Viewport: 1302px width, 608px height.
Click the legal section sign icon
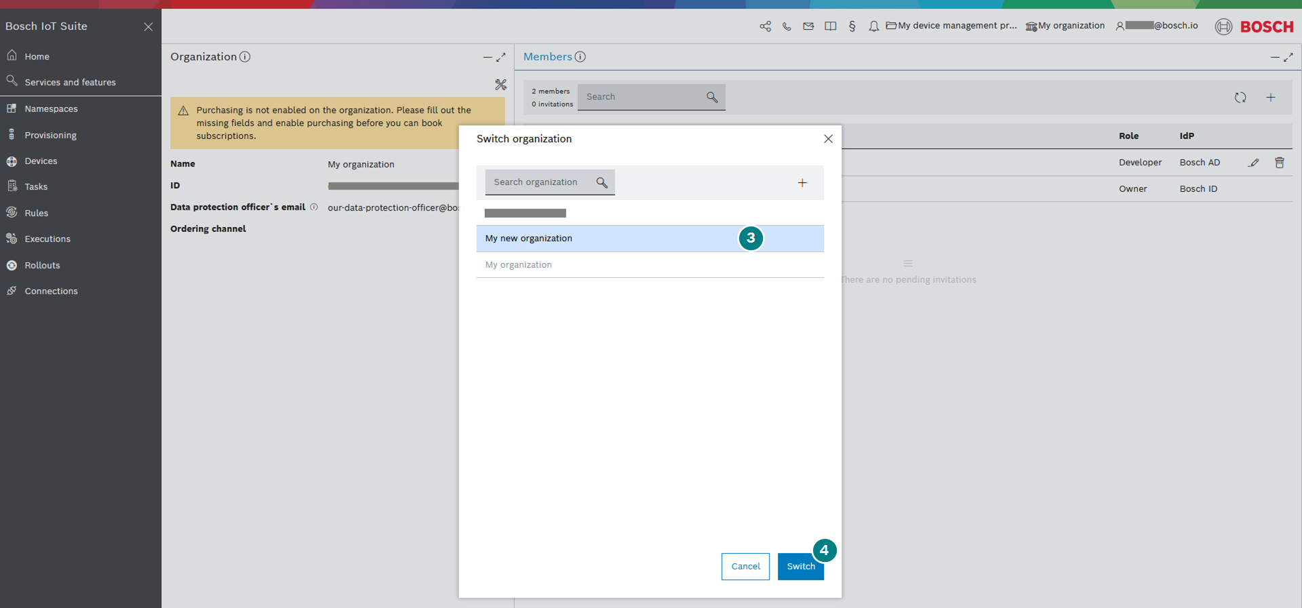852,26
